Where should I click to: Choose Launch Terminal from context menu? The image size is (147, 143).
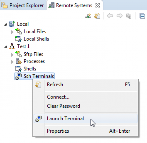pyautogui.click(x=85, y=118)
